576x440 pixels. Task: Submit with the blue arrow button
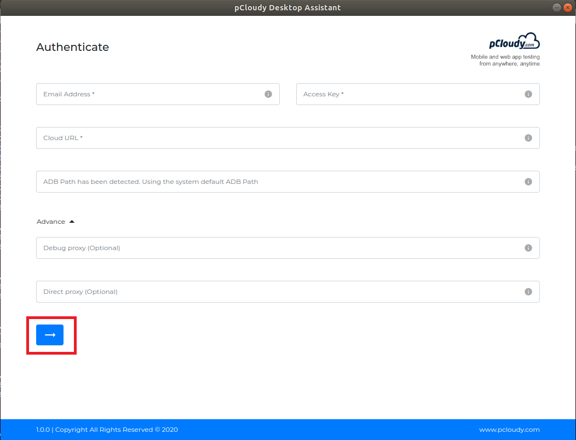click(50, 335)
